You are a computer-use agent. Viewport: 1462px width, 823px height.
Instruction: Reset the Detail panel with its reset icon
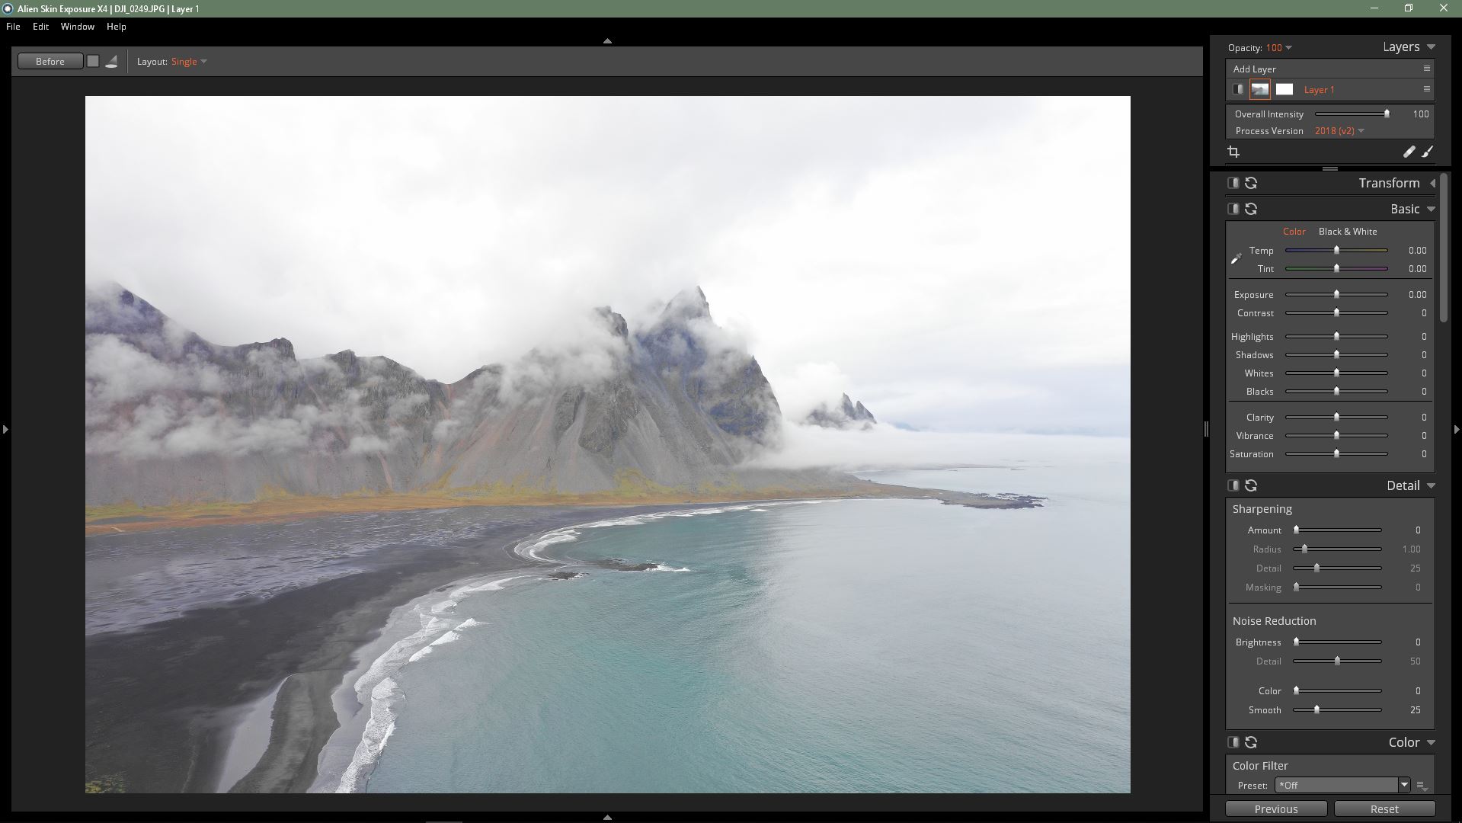coord(1252,485)
